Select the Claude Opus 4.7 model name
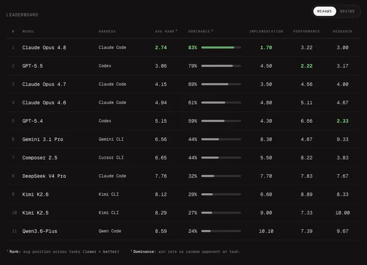Viewport: 367px width, 265px height. 44,84
